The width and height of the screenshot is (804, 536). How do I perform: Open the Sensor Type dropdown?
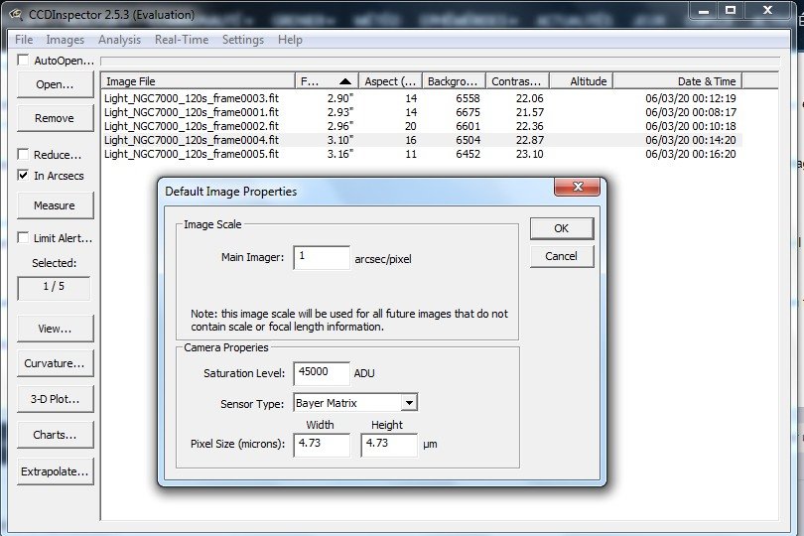tap(409, 403)
